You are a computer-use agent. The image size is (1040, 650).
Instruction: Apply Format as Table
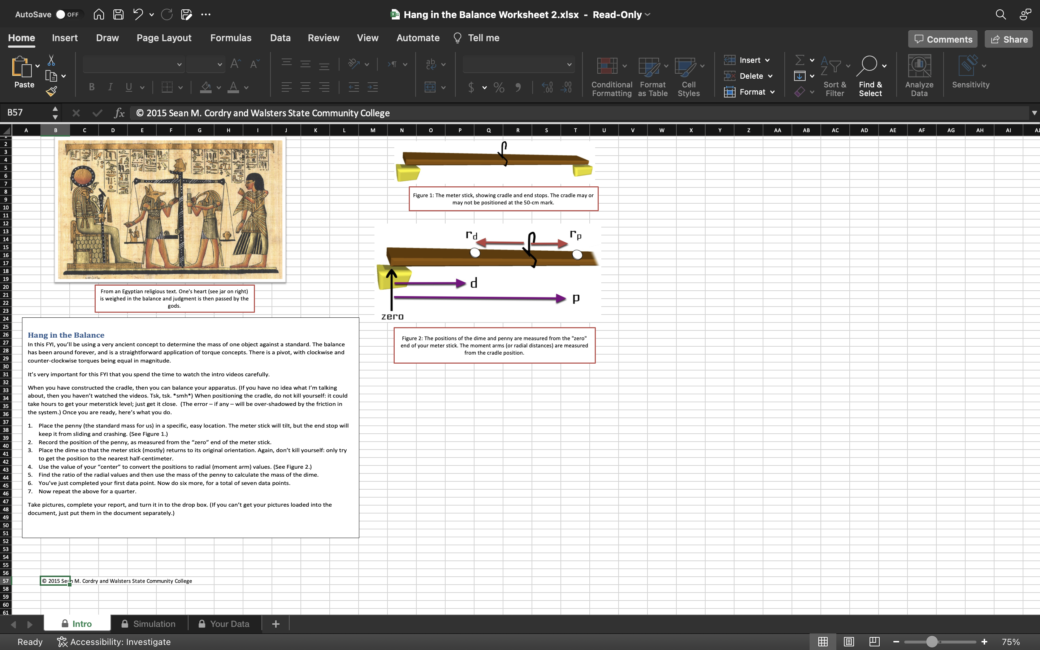coord(651,75)
